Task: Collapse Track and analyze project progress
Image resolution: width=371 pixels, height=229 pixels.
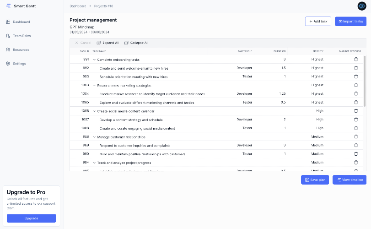Action: pos(94,163)
